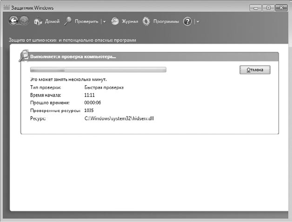Screen dimensions: 292x222
Task: Click the forward navigation arrow
Action: coord(24,21)
